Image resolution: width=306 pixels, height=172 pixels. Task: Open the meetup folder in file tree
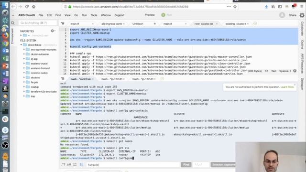click(x=34, y=87)
